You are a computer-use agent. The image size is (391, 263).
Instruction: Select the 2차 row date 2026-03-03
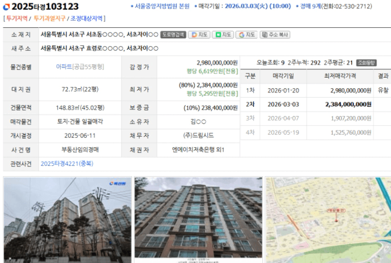pyautogui.click(x=283, y=105)
